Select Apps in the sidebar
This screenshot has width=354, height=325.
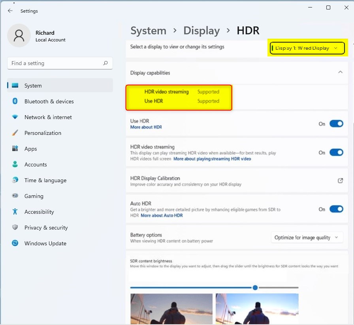30,149
